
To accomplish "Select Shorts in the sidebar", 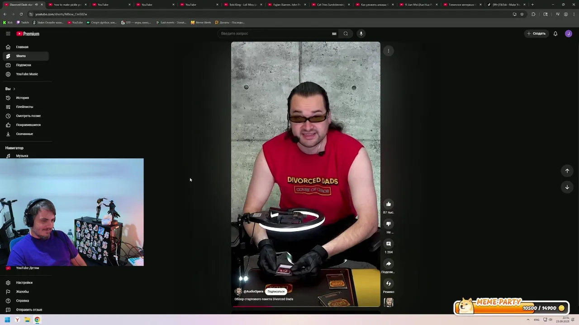I will [25, 56].
